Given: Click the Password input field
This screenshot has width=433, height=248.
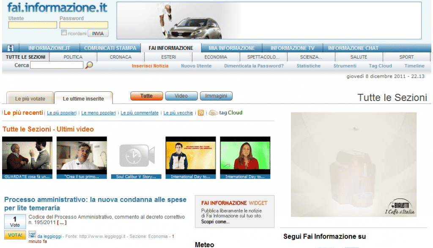Looking at the screenshot, I should pos(84,25).
